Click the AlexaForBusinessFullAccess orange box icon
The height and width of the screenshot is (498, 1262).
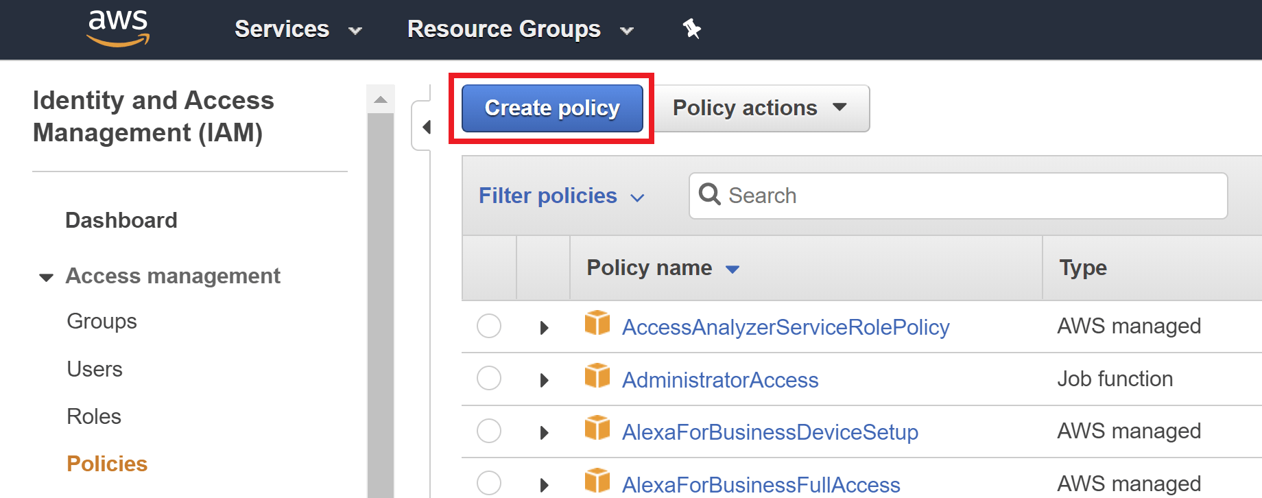click(x=597, y=480)
